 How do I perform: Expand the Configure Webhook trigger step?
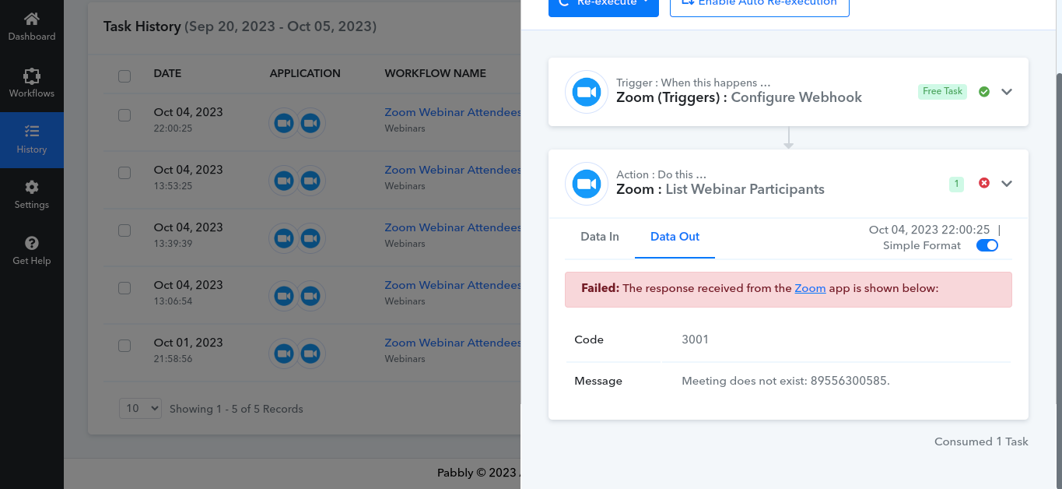click(x=1007, y=92)
